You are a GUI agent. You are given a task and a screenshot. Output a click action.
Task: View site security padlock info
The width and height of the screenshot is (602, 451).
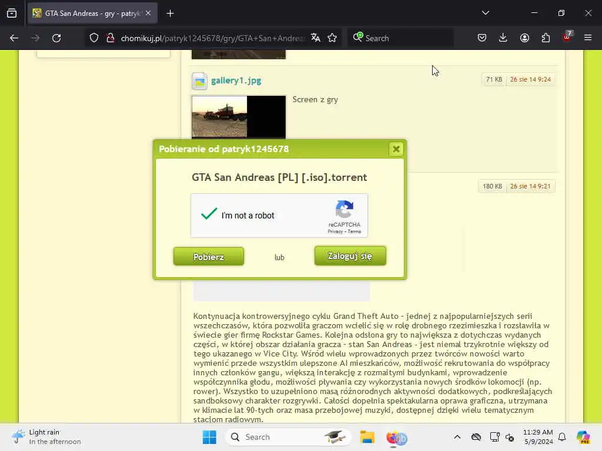coord(111,38)
